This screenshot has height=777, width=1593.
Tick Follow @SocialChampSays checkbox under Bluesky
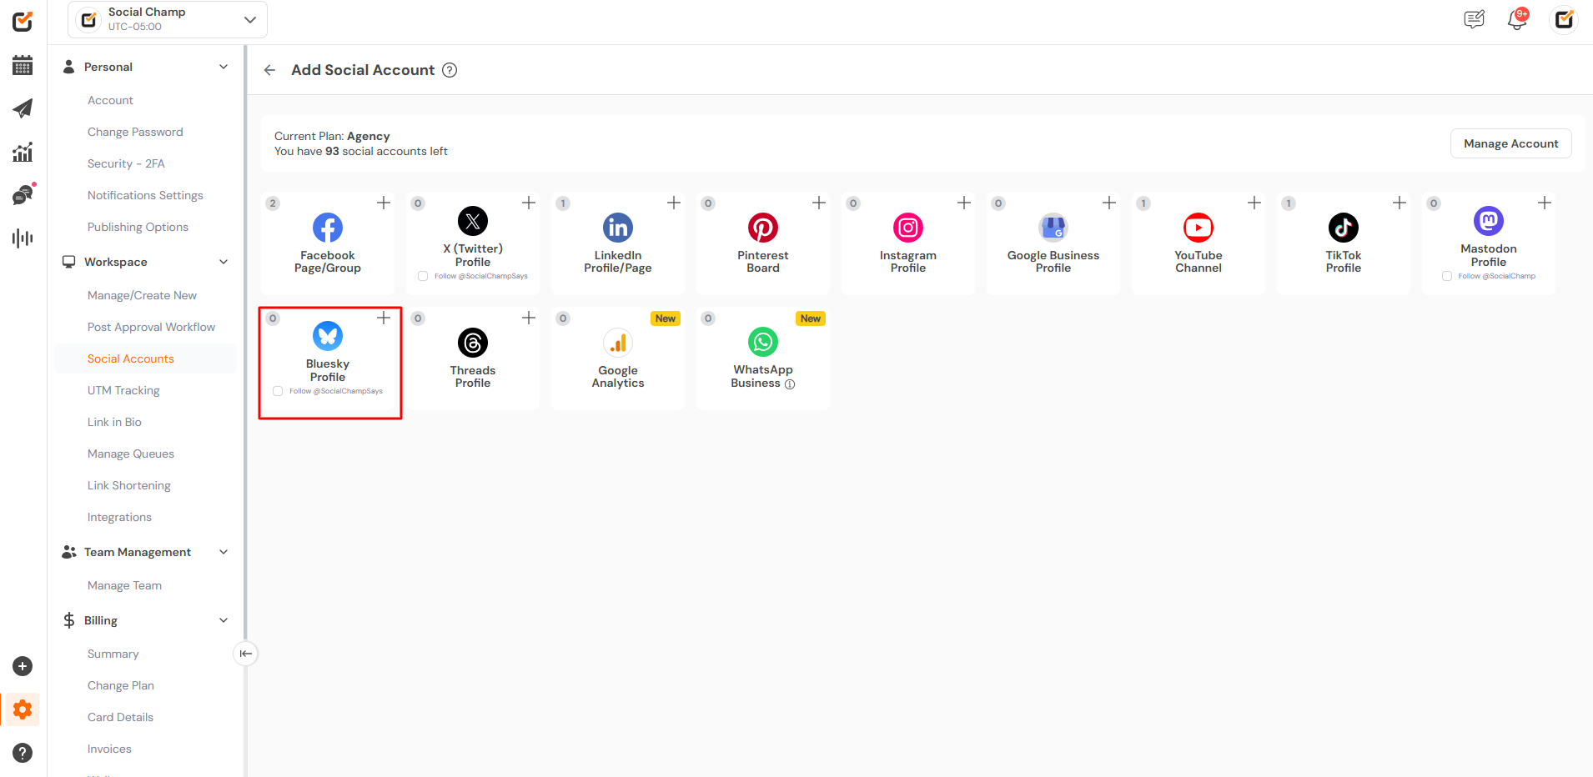278,391
